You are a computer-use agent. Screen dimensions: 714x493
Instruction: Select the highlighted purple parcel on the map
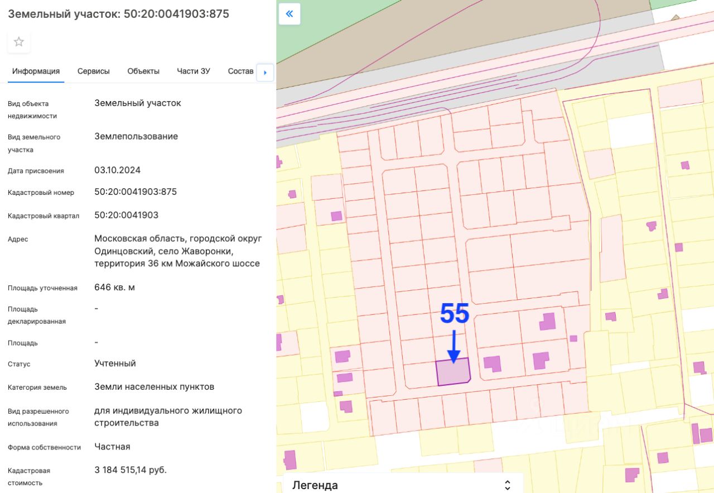click(453, 373)
